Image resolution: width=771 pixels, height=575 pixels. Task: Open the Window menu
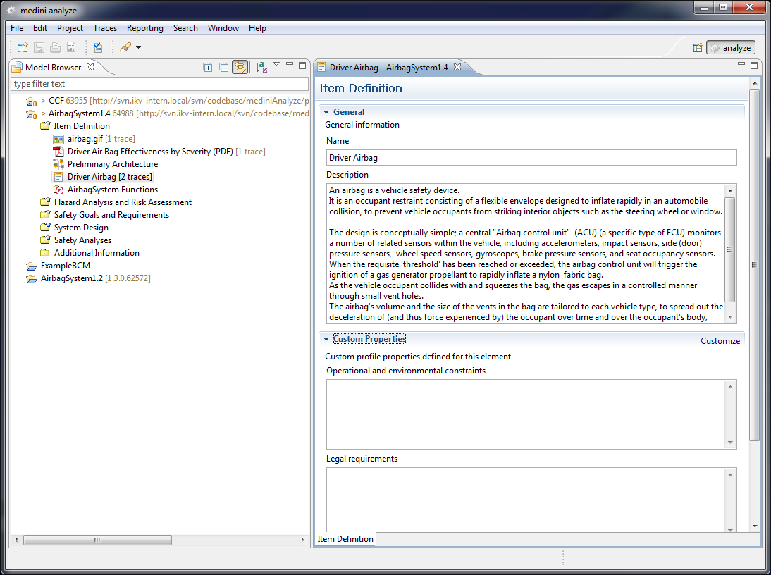pos(223,28)
